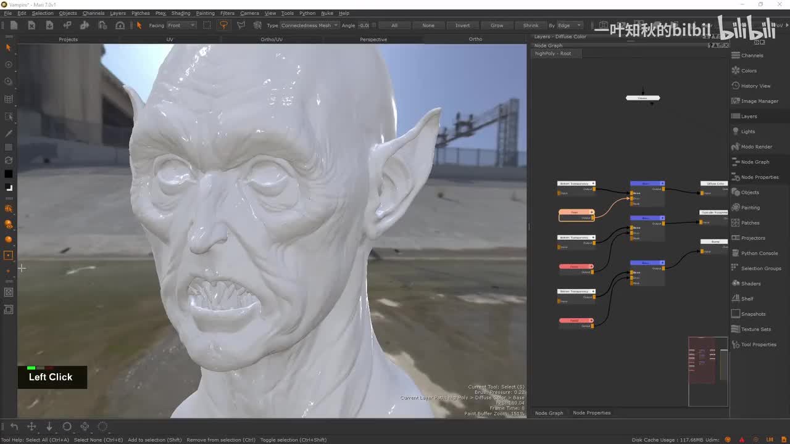Click the Invert selection button

(462, 25)
